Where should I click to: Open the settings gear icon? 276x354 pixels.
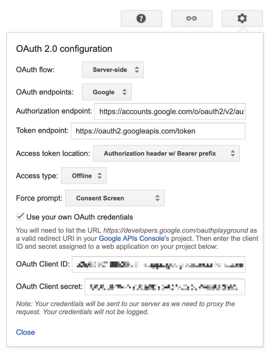(242, 18)
